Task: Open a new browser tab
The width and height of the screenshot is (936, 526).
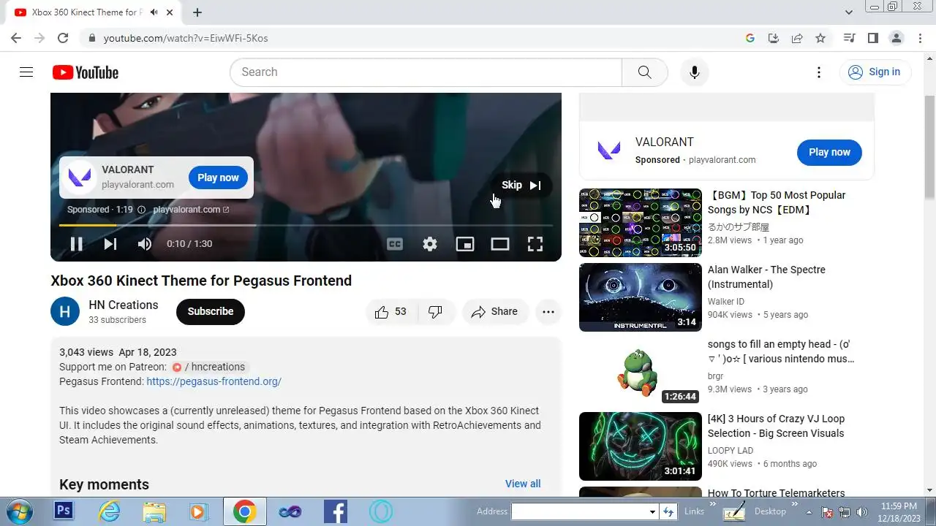Action: [197, 12]
